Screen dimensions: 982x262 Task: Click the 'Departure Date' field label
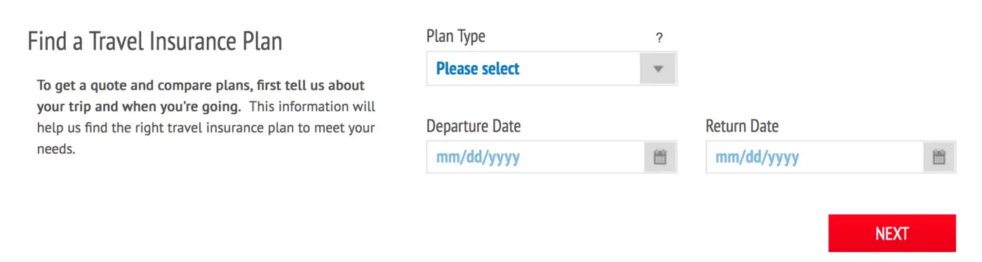point(473,126)
